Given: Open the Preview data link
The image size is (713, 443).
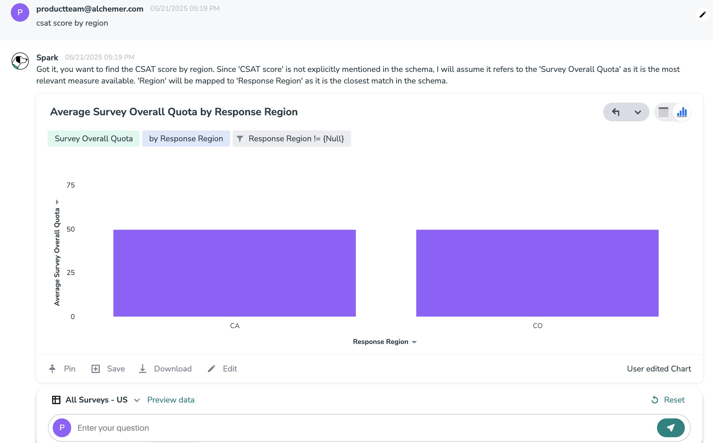Looking at the screenshot, I should pos(170,400).
